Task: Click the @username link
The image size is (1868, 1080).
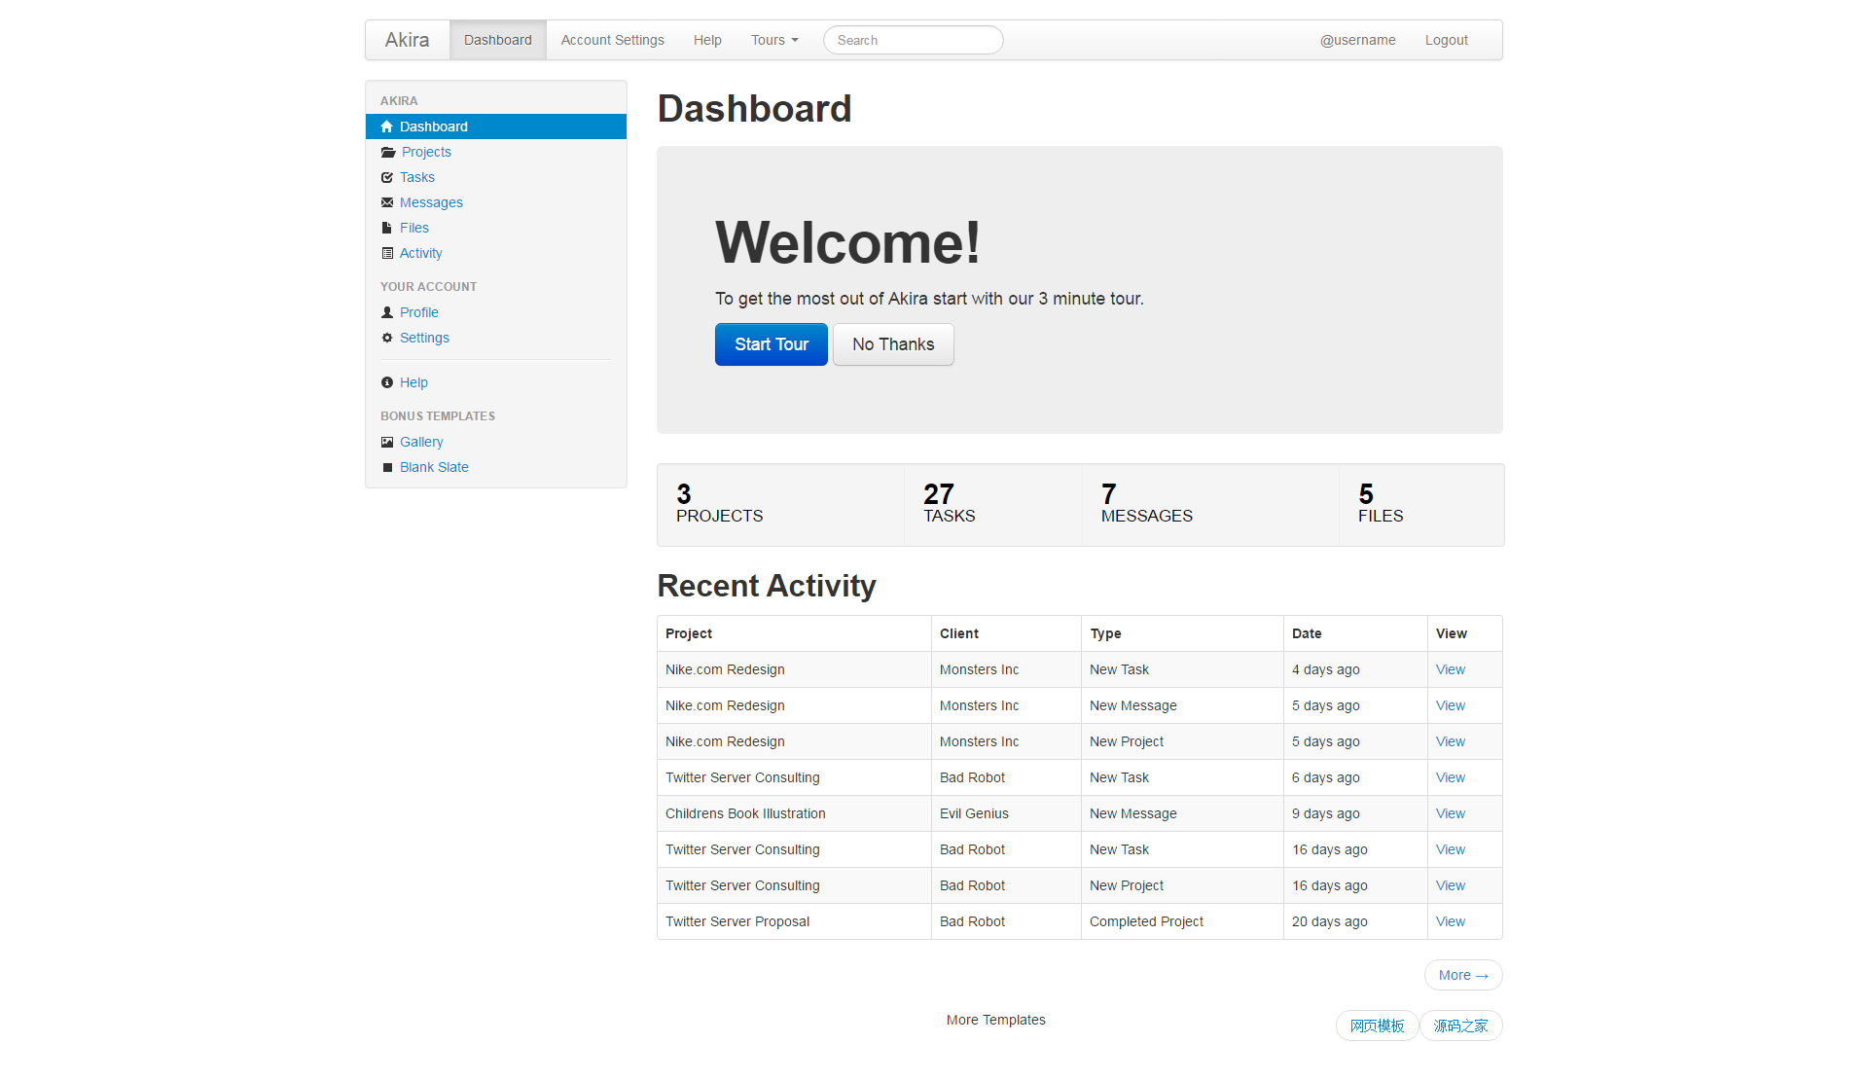Action: (x=1358, y=40)
